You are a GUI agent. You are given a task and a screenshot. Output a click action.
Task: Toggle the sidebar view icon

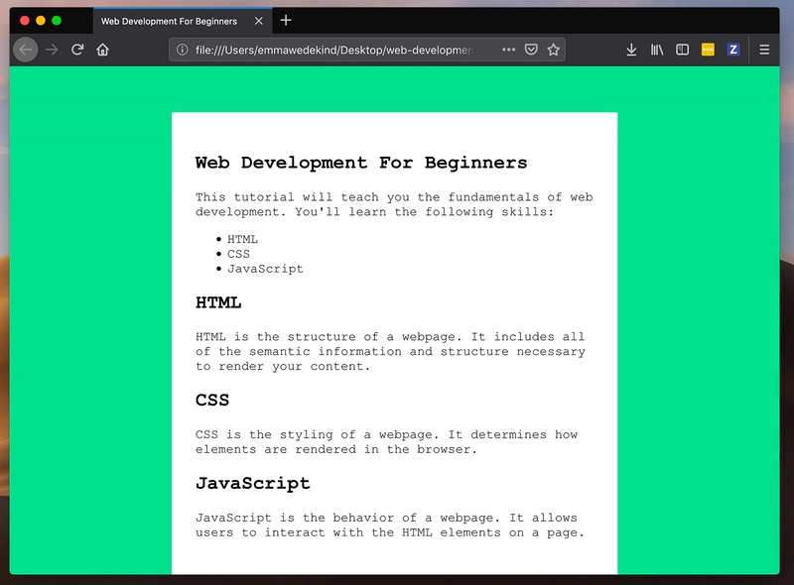682,50
